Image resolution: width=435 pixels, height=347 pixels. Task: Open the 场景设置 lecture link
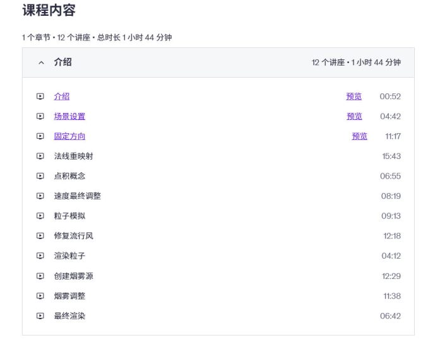(x=69, y=117)
